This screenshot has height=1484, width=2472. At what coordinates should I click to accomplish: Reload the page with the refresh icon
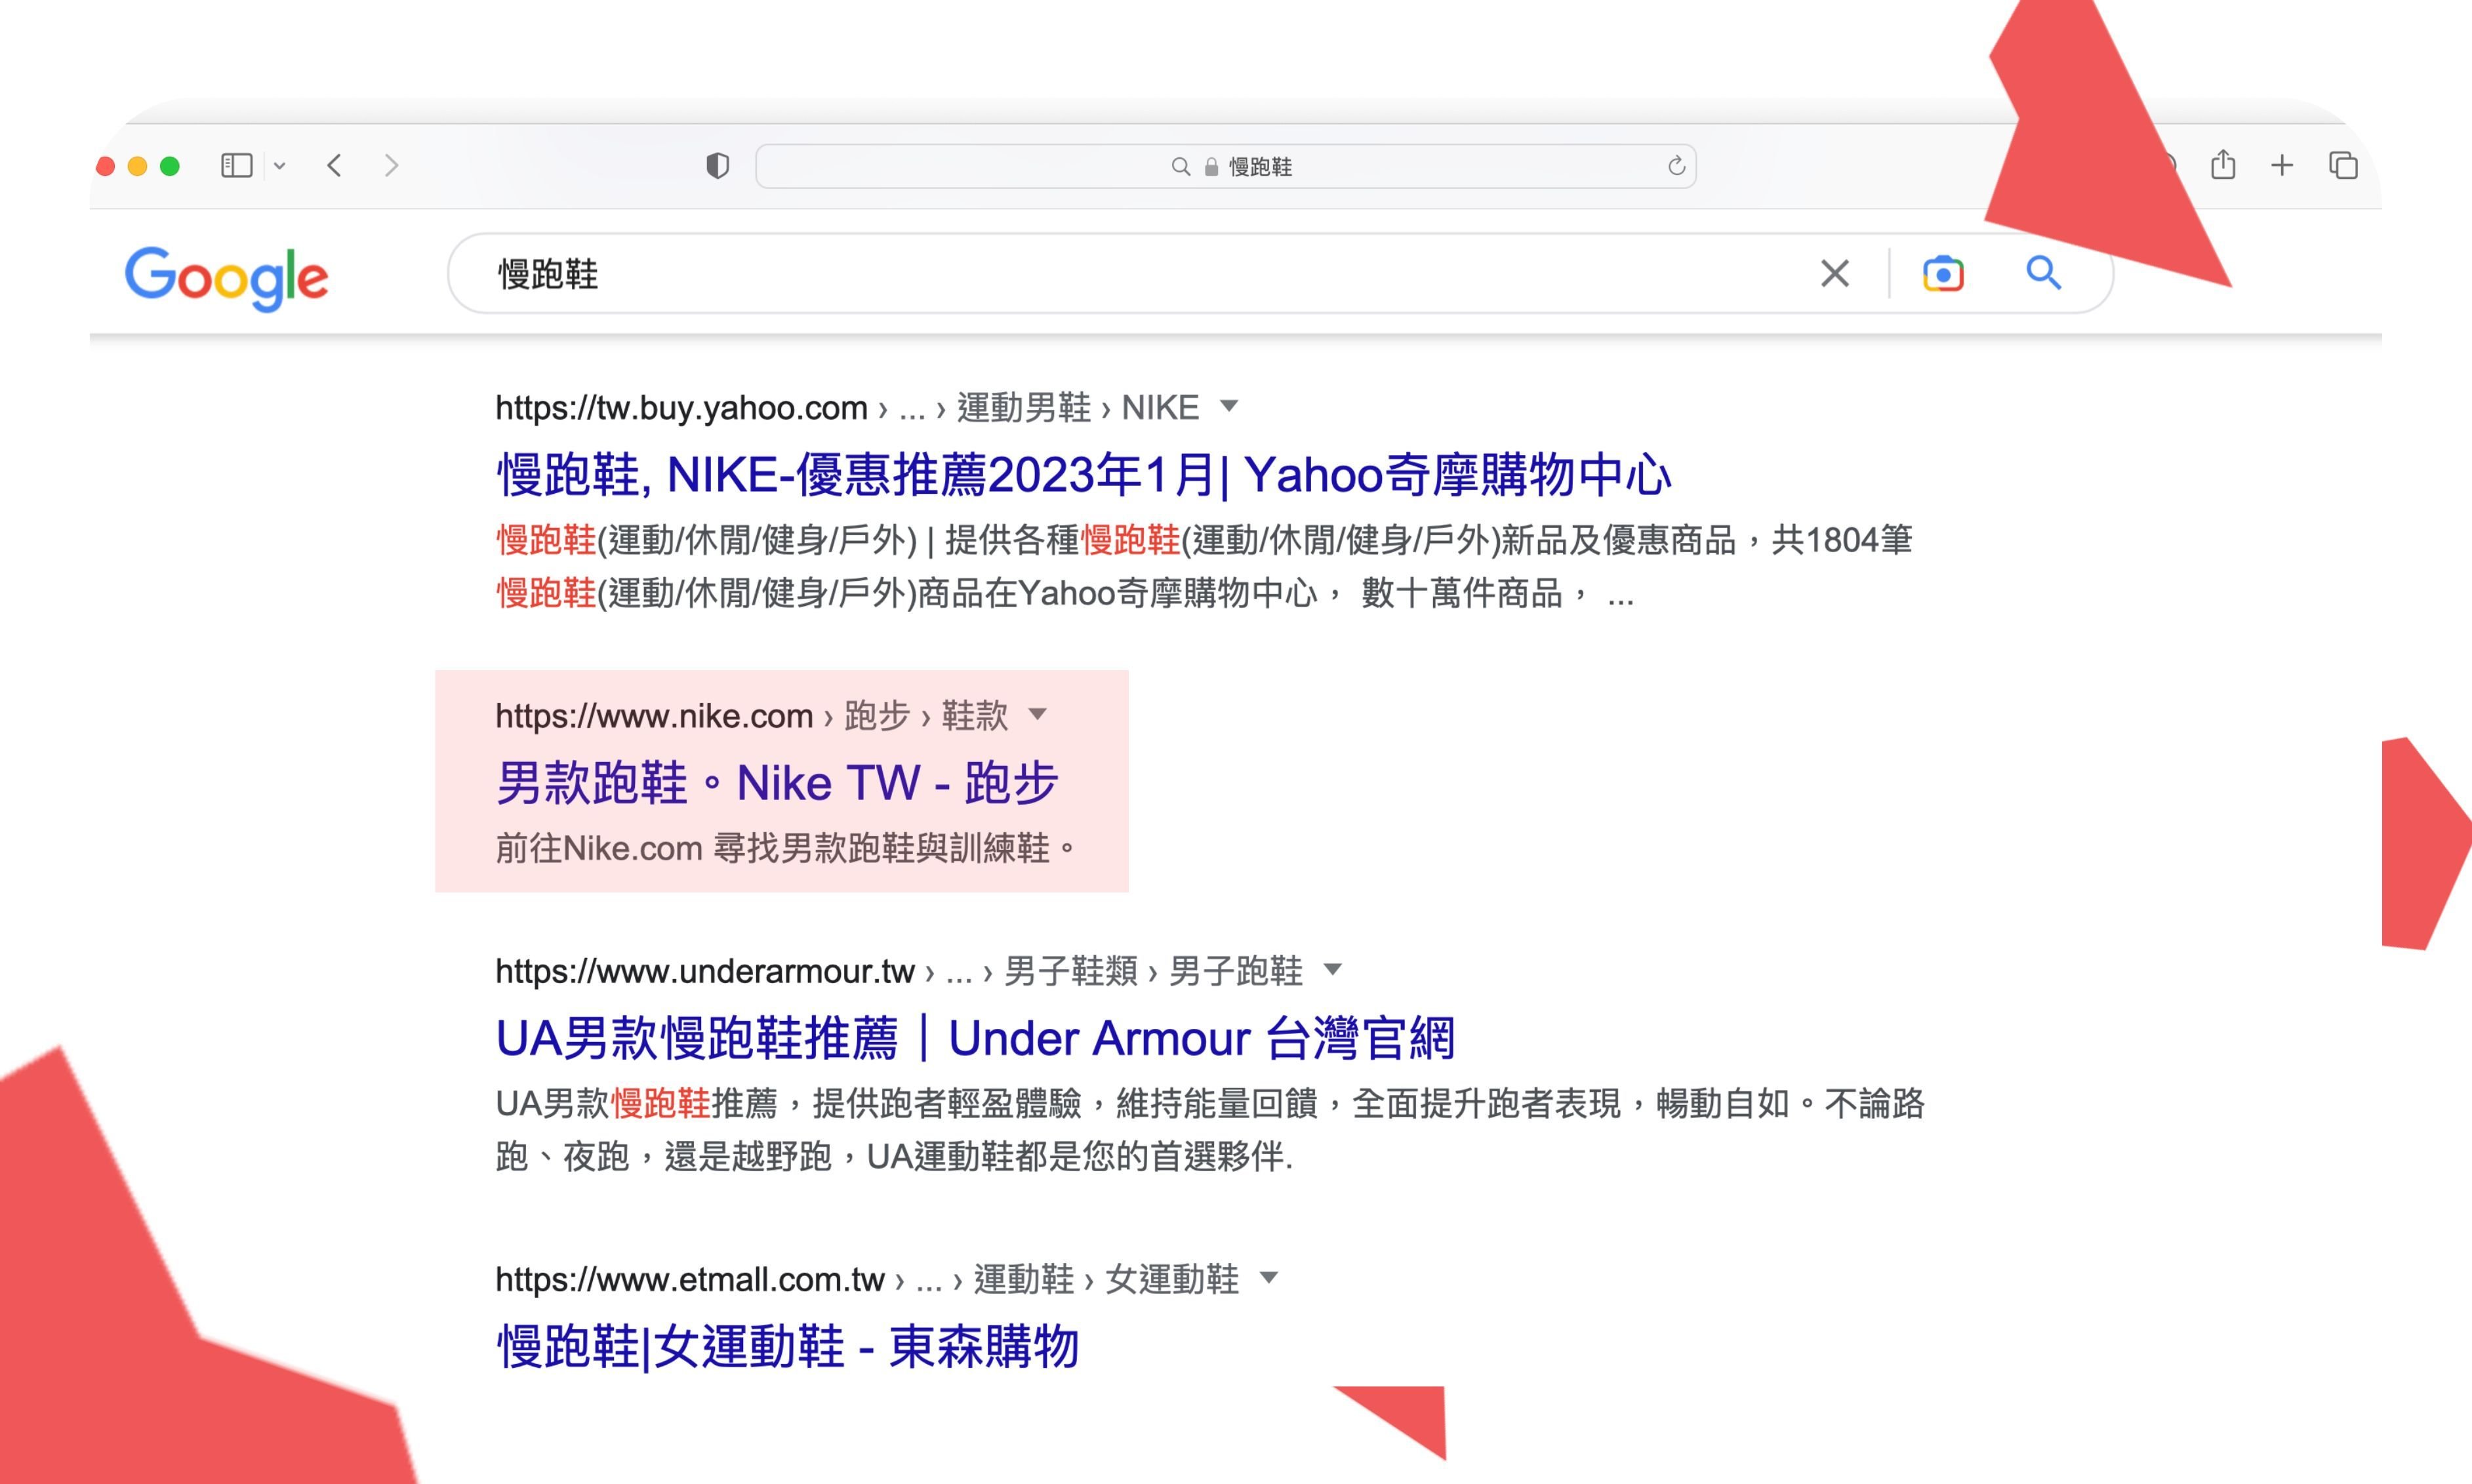tap(1676, 166)
